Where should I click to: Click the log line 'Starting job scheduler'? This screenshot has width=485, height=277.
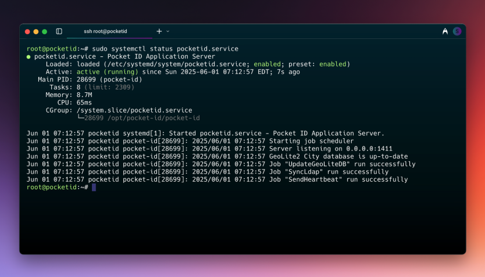coord(311,141)
